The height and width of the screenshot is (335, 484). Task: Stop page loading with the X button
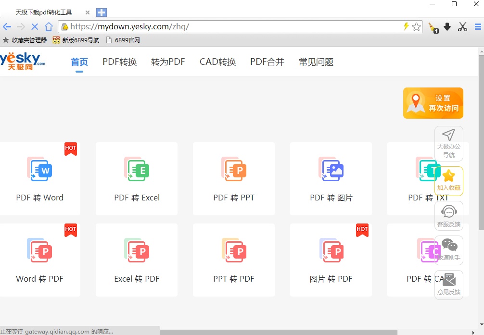(x=34, y=27)
